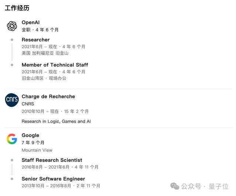Click the 公众号 量子位 watermark text
236x196 pixels.
click(206, 186)
